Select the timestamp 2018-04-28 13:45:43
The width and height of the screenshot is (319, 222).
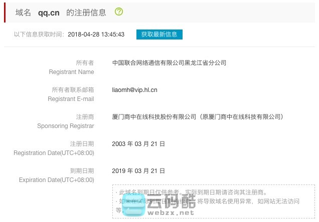[96, 34]
